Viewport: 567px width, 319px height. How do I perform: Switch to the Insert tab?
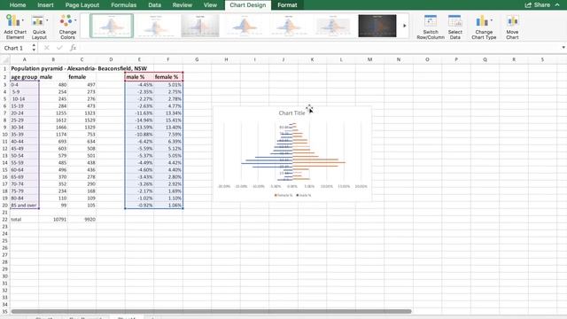(45, 5)
